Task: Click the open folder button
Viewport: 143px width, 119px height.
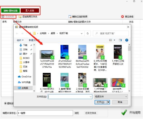Action: tap(91, 113)
